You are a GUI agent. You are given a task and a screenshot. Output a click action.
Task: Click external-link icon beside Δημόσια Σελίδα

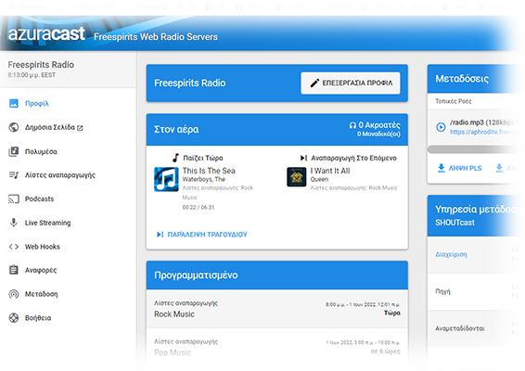point(80,128)
